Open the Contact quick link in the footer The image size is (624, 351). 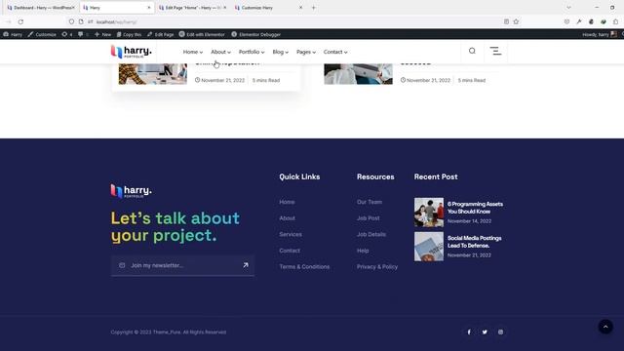tap(290, 251)
